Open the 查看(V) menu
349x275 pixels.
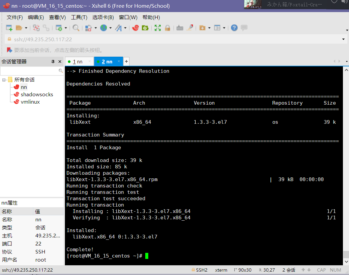pyautogui.click(x=57, y=17)
